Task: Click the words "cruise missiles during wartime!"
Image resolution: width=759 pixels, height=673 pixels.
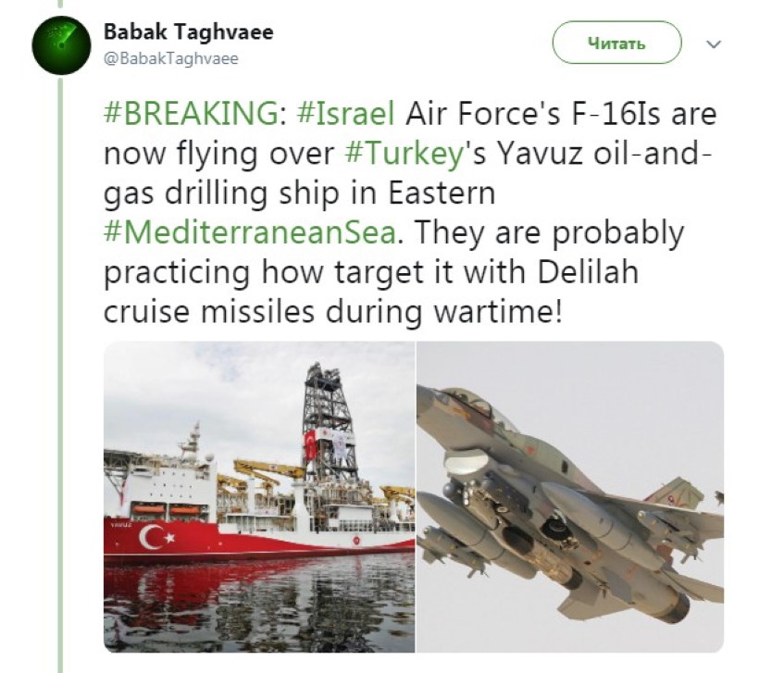Action: (333, 312)
